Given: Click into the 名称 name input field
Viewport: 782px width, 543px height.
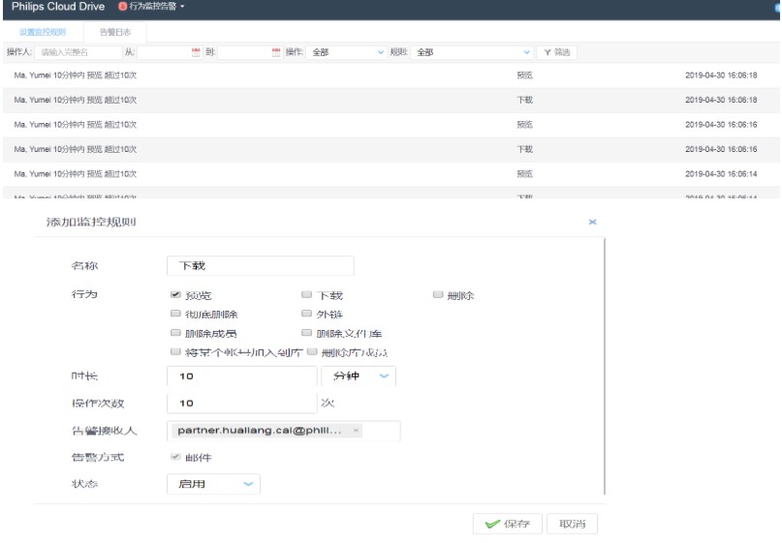Looking at the screenshot, I should coord(260,265).
